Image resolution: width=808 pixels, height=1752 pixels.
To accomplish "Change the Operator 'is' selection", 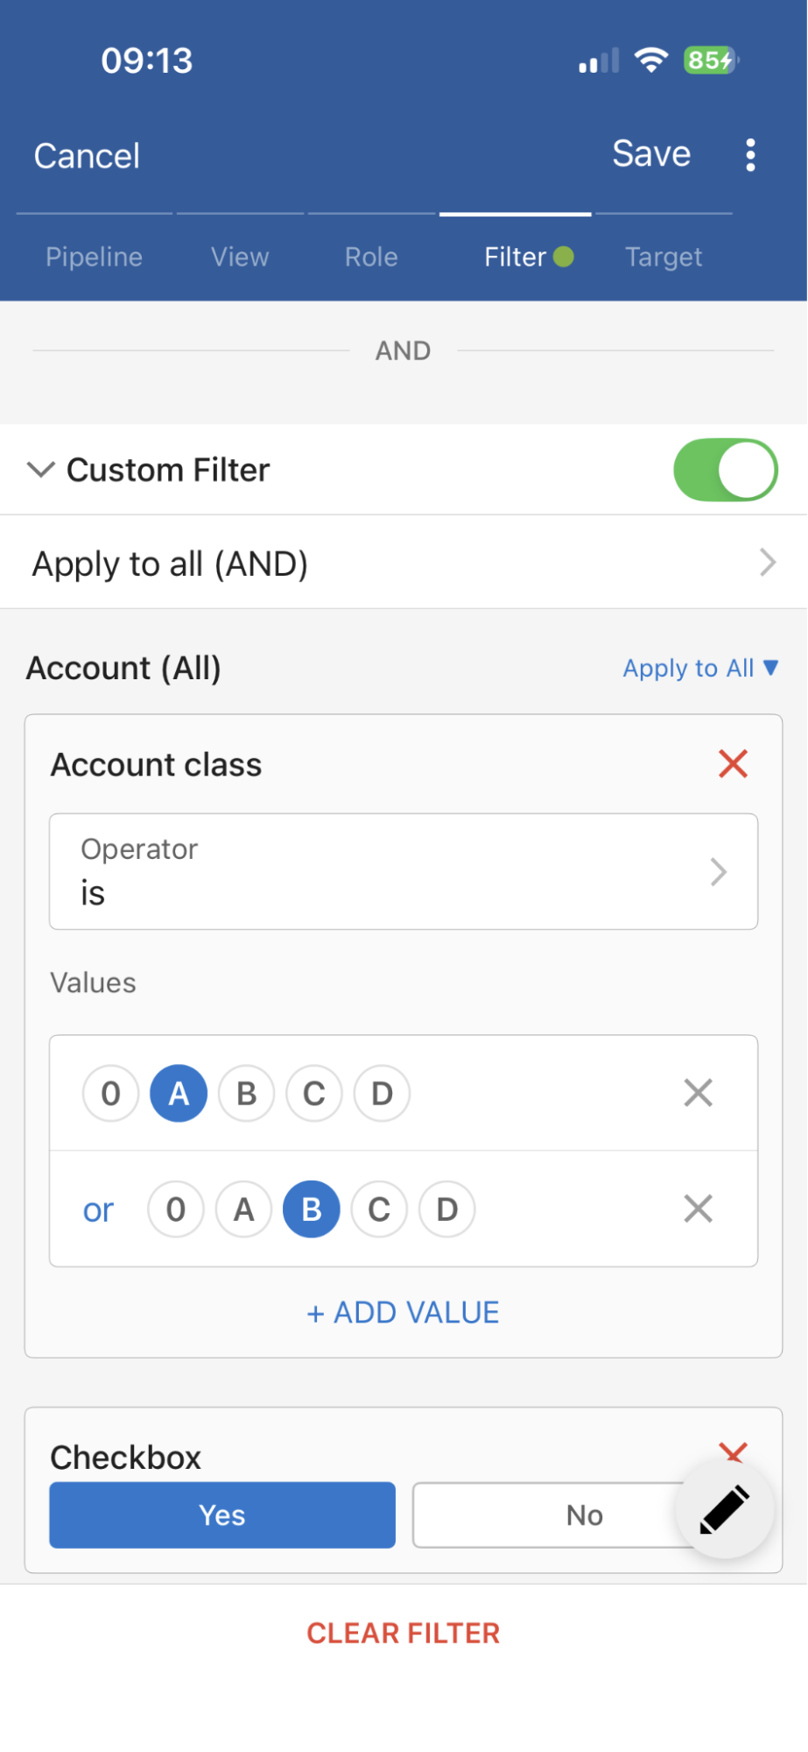I will pyautogui.click(x=404, y=871).
